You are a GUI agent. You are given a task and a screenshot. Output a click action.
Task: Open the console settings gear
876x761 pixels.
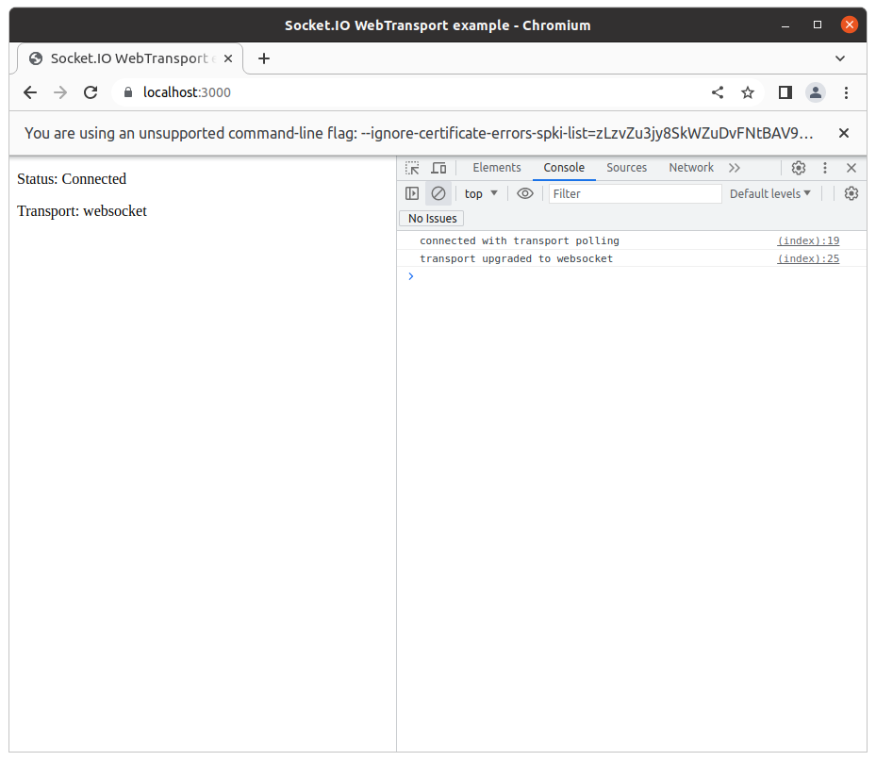click(x=851, y=192)
